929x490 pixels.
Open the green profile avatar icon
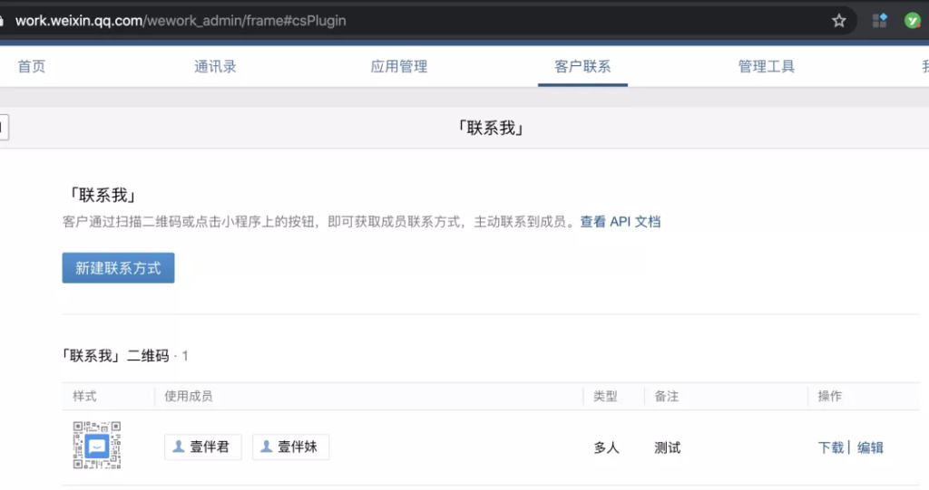click(x=913, y=21)
